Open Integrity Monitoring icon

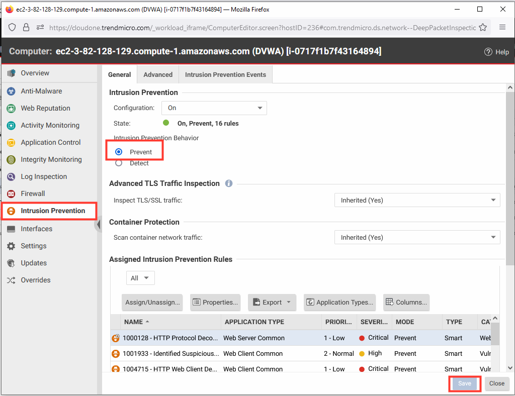click(11, 159)
